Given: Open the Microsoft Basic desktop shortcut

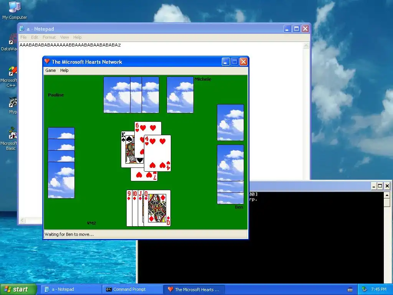Looking at the screenshot, I should click(x=9, y=139).
